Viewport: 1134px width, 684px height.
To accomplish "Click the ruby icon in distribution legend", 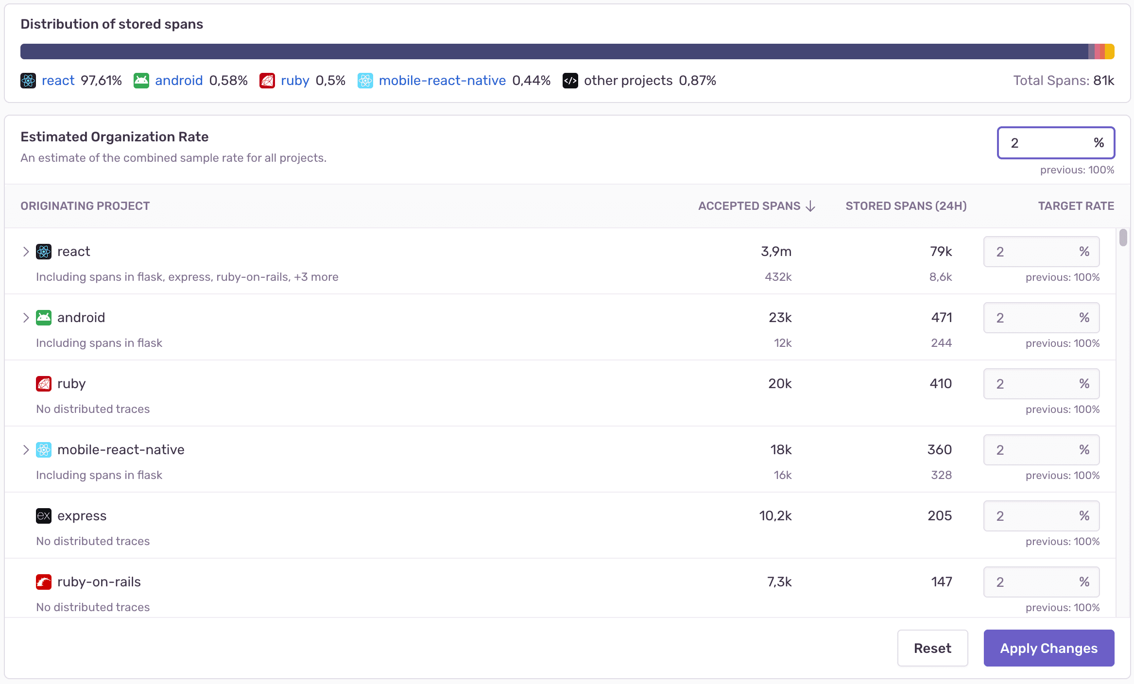I will tap(267, 81).
